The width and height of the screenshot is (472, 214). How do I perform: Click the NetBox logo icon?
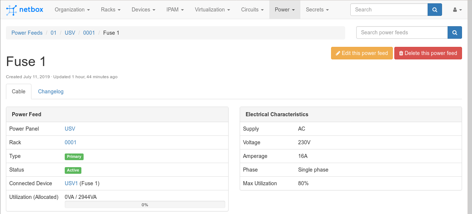[12, 10]
